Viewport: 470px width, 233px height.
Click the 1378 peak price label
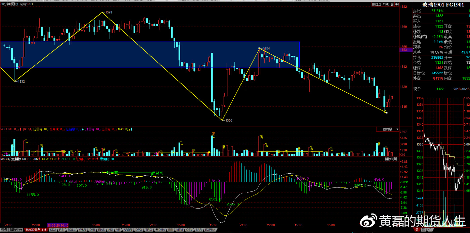pos(108,12)
